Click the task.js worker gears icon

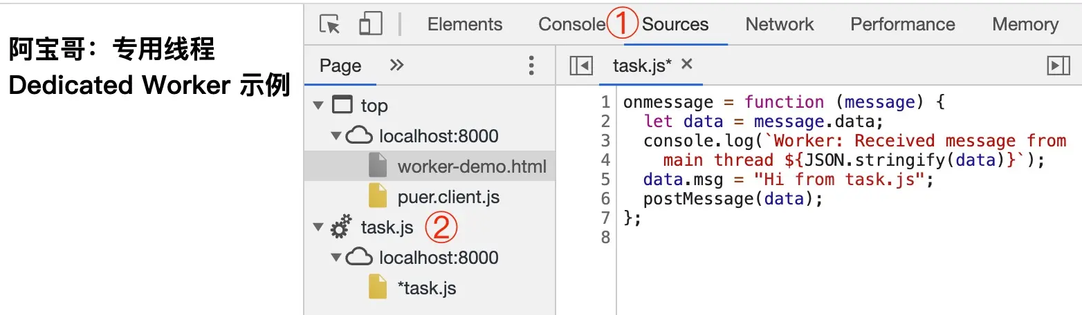click(x=340, y=227)
